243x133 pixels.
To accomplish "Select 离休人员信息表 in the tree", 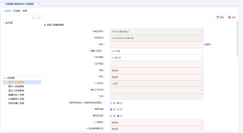I will pyautogui.click(x=16, y=86).
